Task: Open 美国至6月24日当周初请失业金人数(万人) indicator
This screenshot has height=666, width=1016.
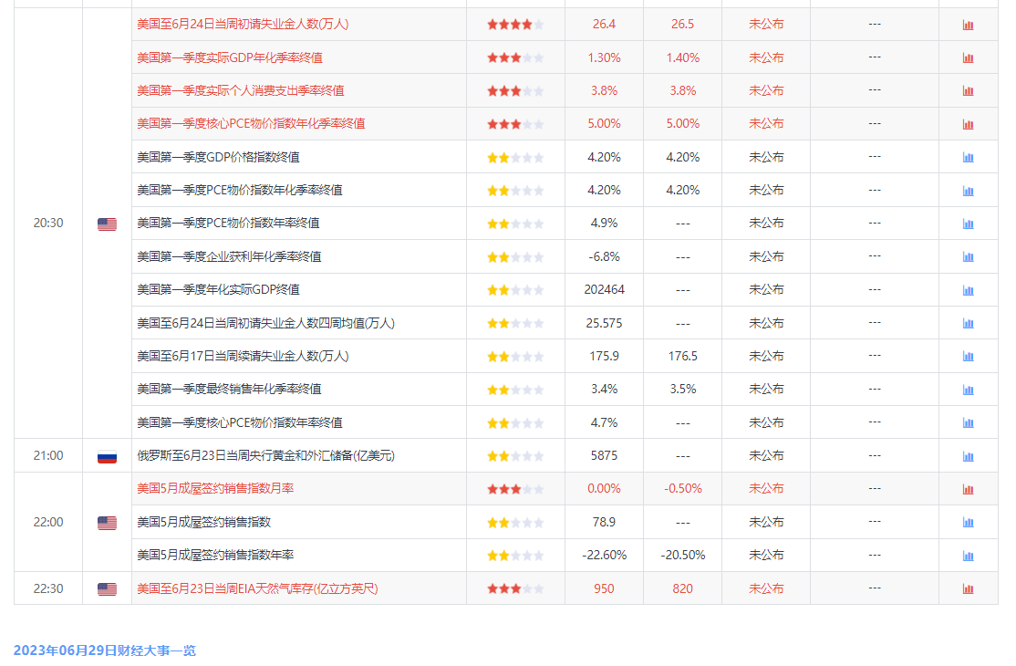Action: [x=243, y=24]
